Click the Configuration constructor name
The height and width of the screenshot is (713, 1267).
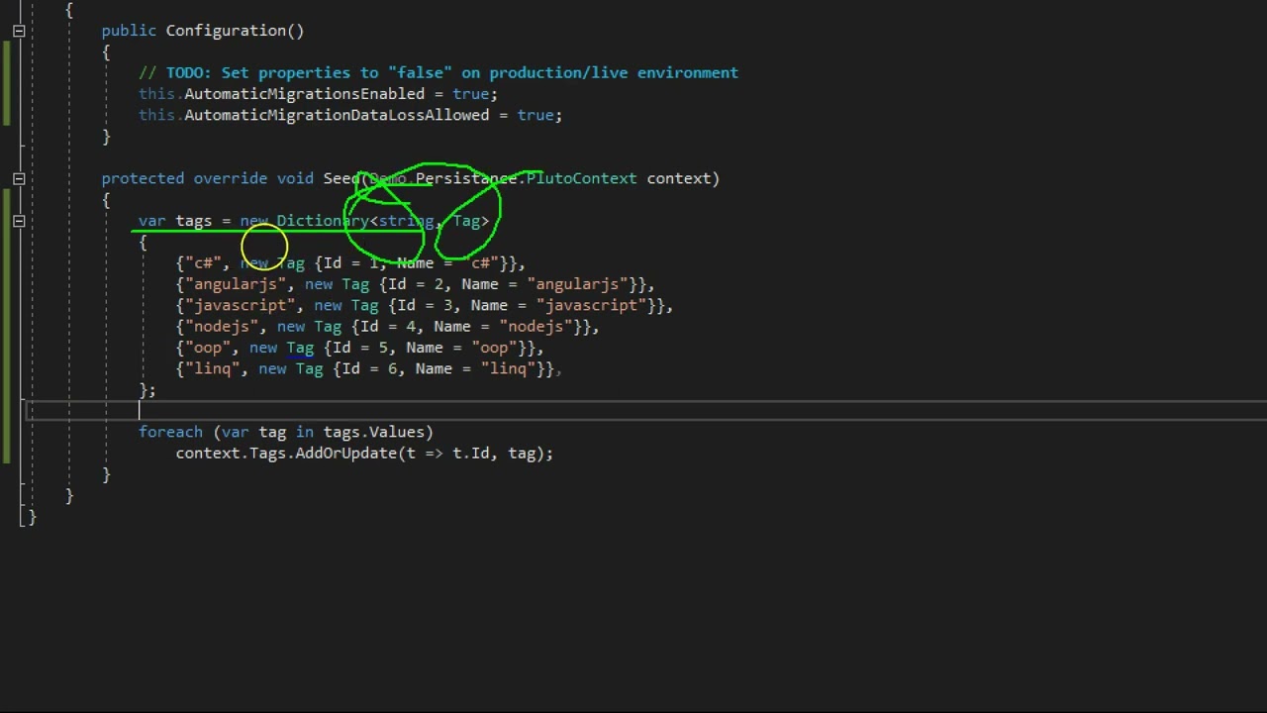(x=230, y=31)
